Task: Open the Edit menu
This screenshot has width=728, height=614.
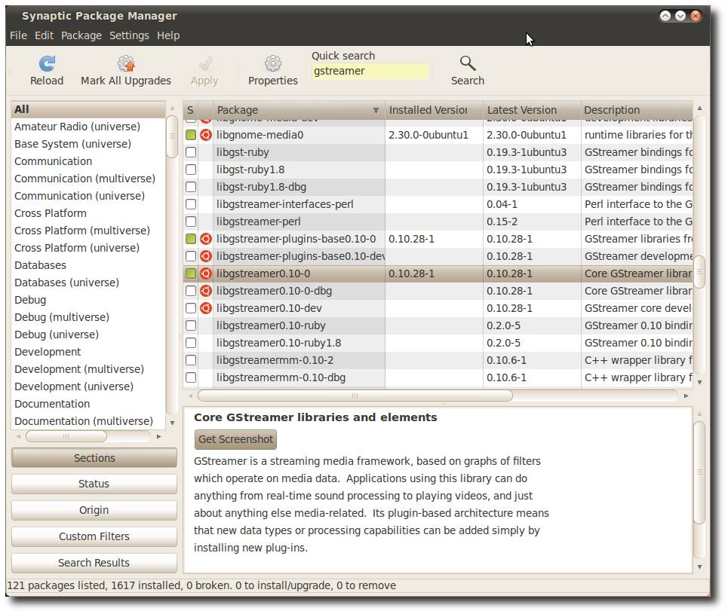Action: pos(44,35)
